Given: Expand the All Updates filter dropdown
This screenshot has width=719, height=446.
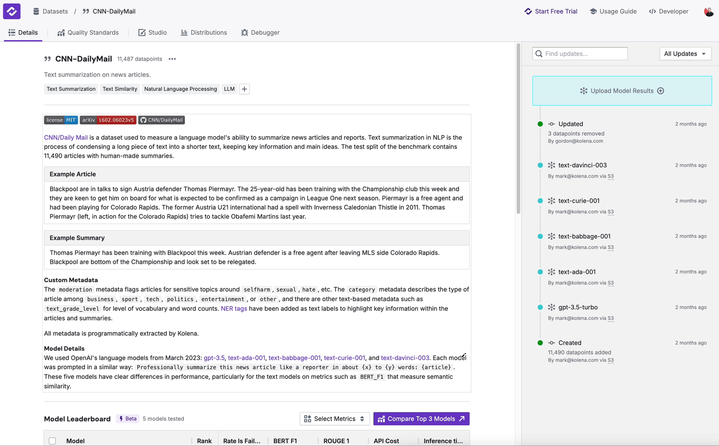Looking at the screenshot, I should 685,54.
